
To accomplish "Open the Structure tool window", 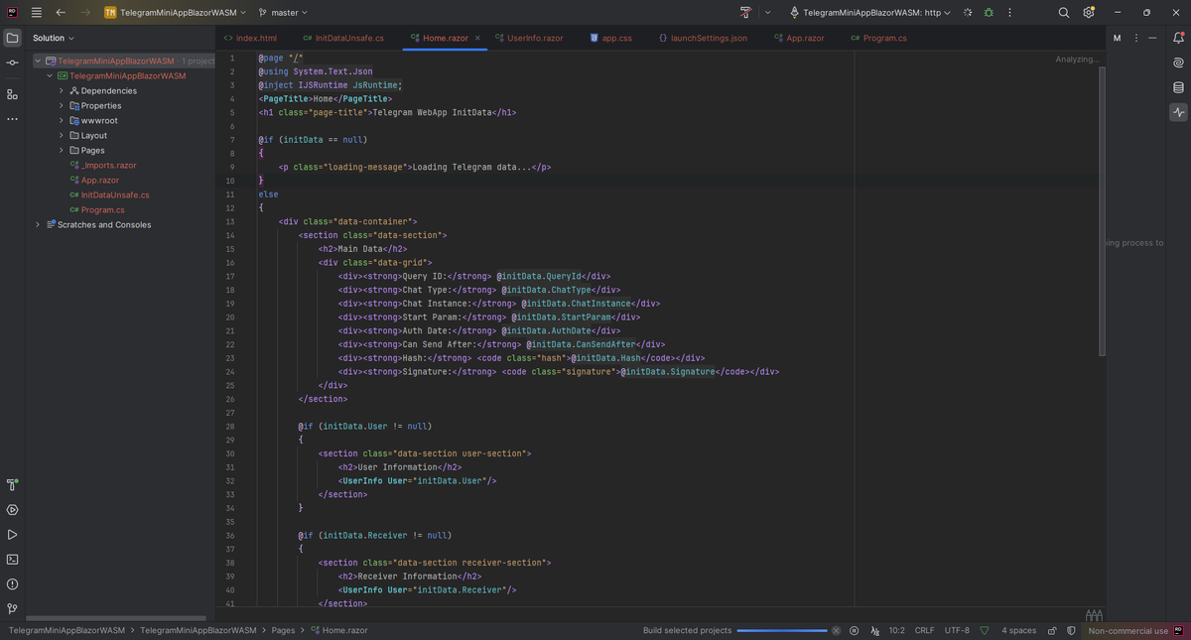I will pos(12,94).
